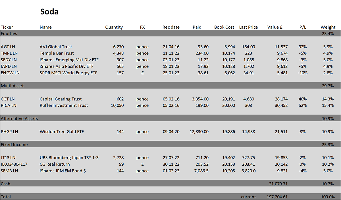Click ENGW P/L value -10%

click(x=303, y=73)
